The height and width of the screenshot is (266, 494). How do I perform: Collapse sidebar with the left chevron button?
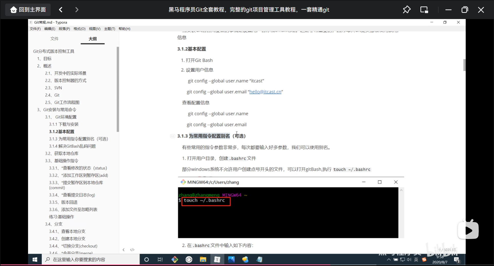tap(123, 250)
